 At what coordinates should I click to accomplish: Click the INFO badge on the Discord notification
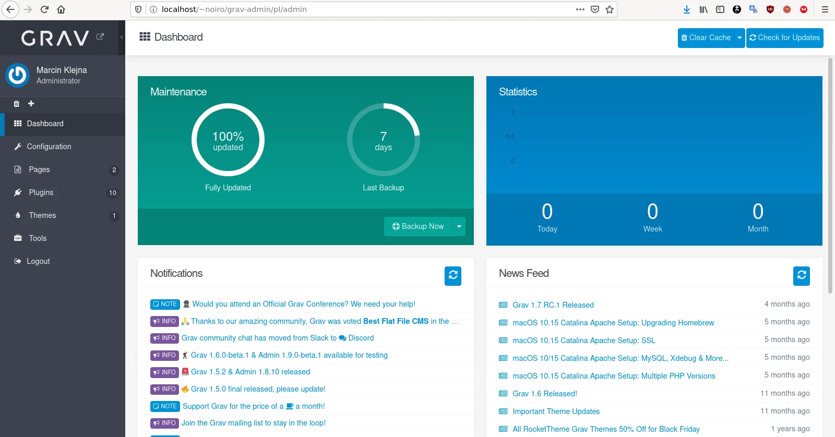tap(164, 338)
